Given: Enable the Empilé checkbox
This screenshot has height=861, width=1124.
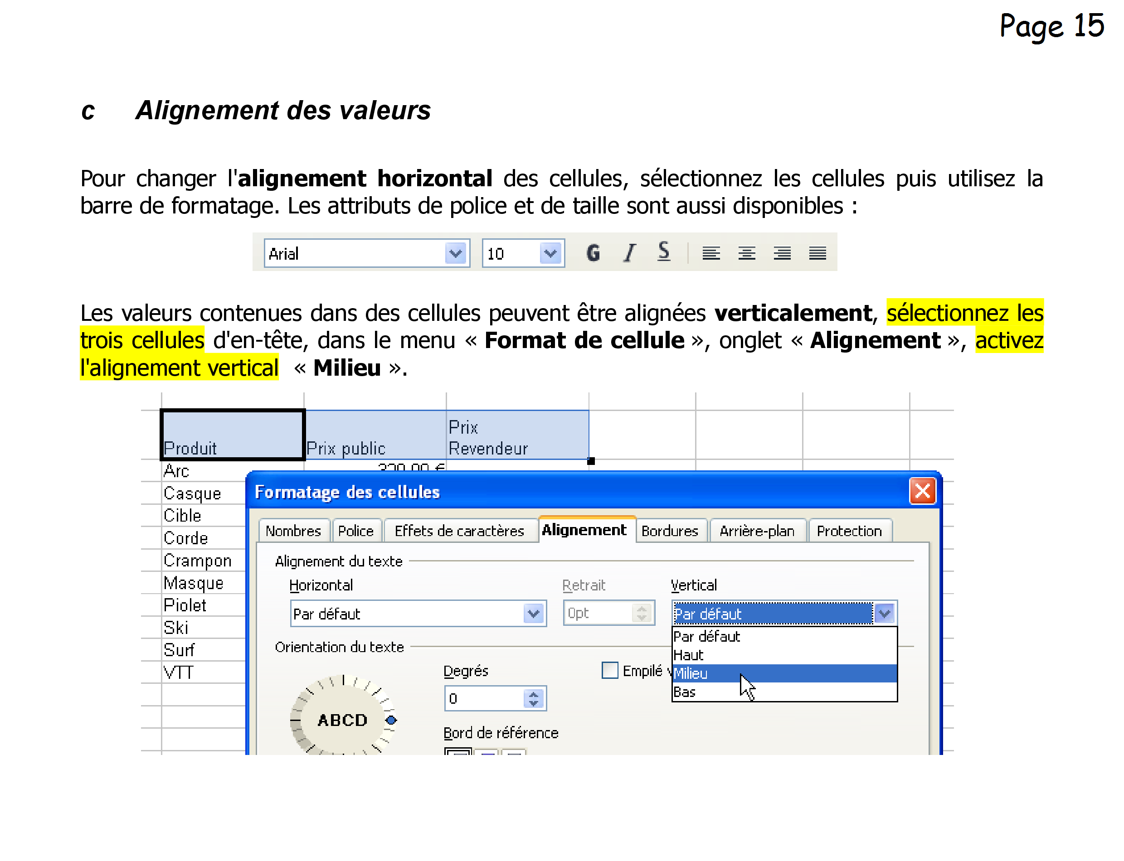Looking at the screenshot, I should [x=609, y=670].
